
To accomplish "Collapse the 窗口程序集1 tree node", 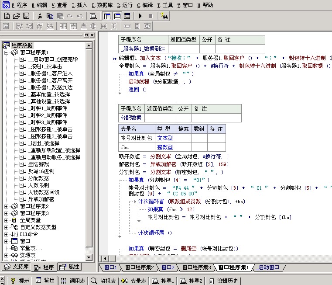I will click(x=7, y=52).
